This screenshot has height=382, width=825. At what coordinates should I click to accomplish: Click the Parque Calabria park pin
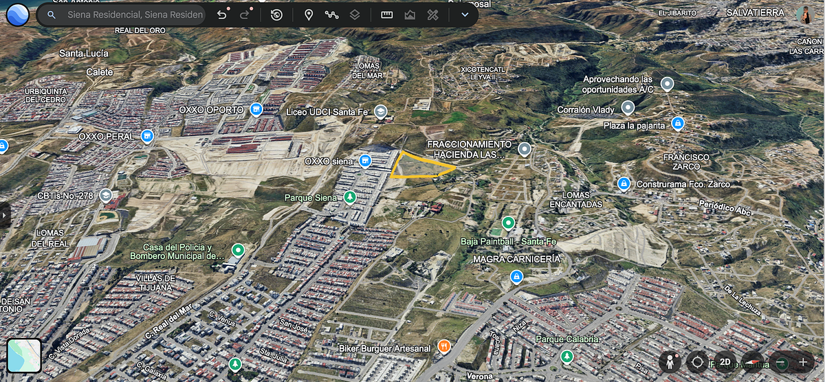tap(566, 357)
